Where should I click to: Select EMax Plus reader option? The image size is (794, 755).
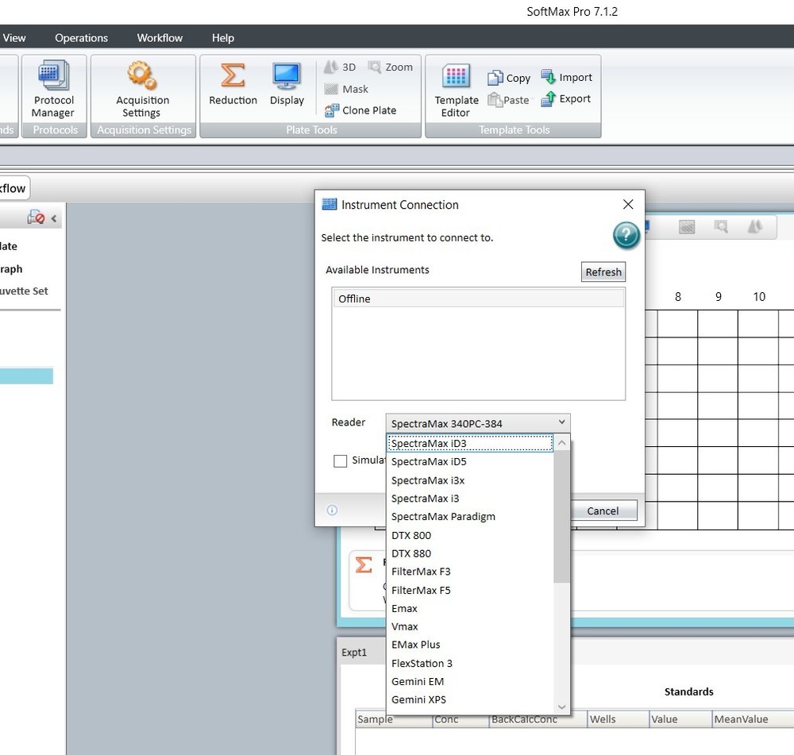(x=470, y=645)
